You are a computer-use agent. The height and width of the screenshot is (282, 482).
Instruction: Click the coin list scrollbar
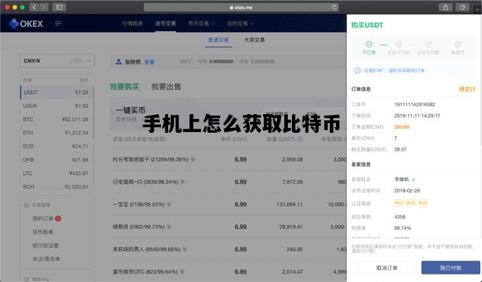click(x=93, y=112)
